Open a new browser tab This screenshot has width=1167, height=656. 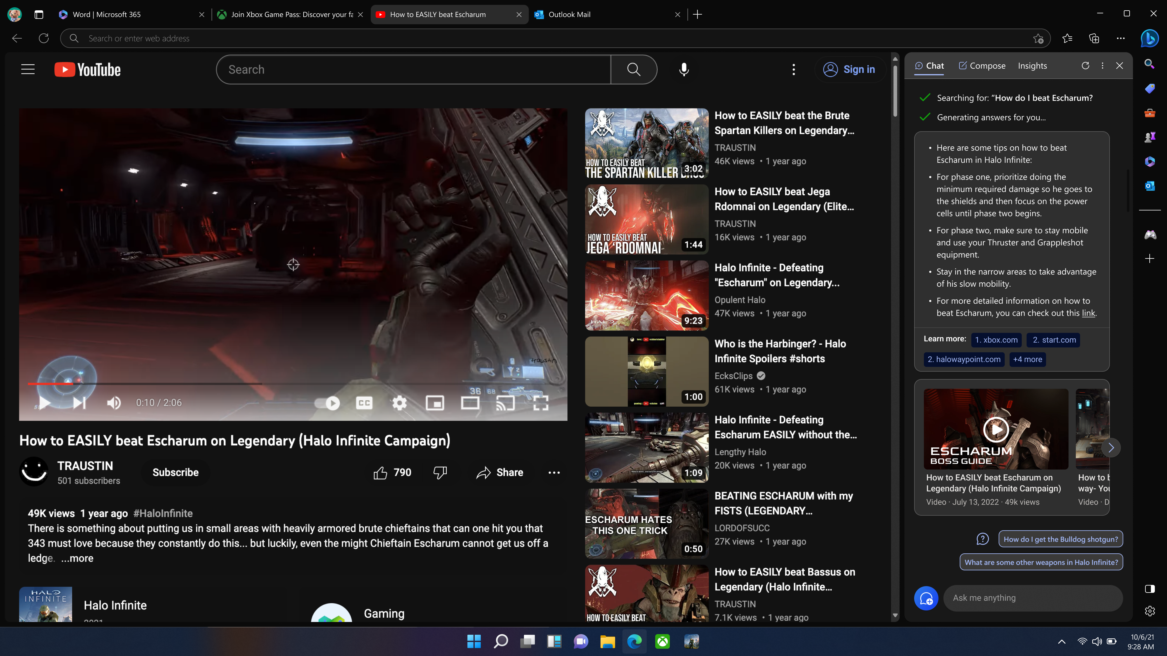click(698, 15)
